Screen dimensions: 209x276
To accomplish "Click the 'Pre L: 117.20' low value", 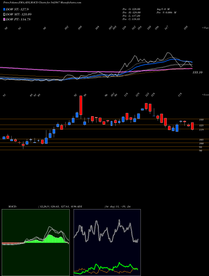I will (131, 15).
